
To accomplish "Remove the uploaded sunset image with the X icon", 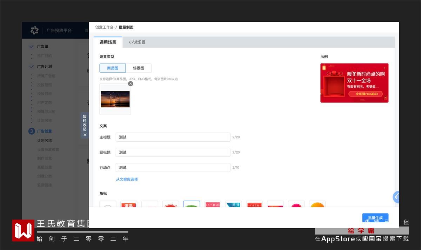I will pyautogui.click(x=131, y=84).
